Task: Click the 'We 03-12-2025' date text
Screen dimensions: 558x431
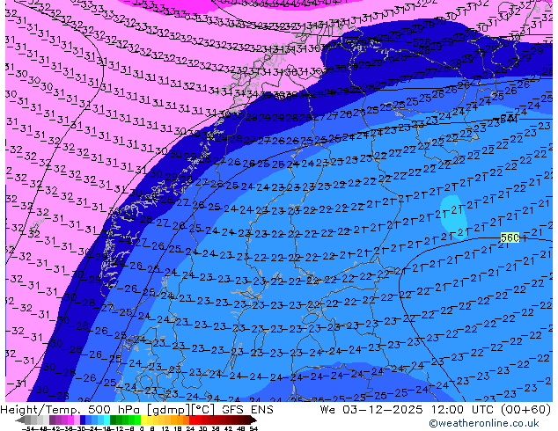Action: point(373,410)
